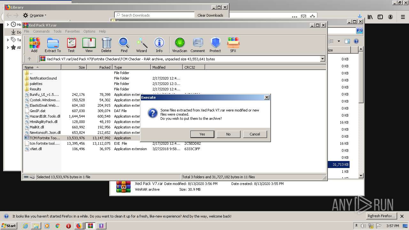409x230 pixels.
Task: Open Firefox library bookshelf icon
Action: pos(370,17)
